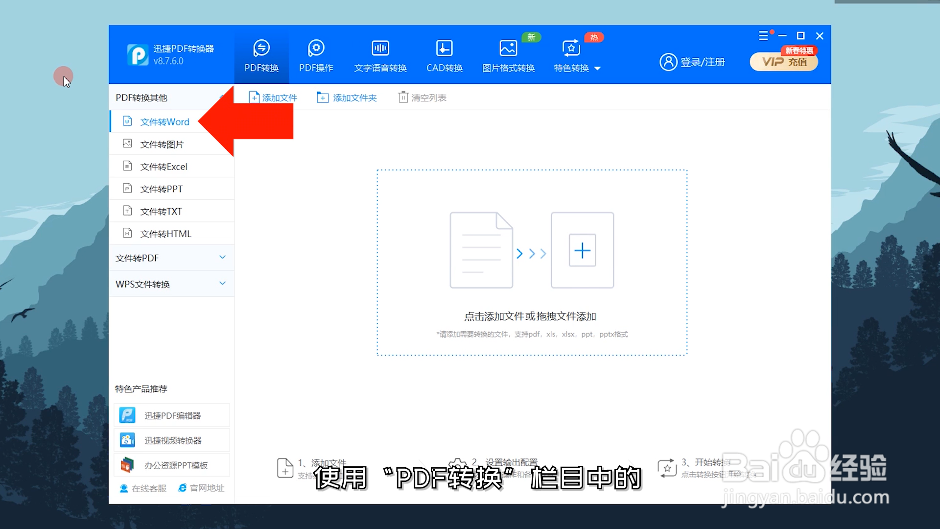Open the 迅捷PDF编辑器 product recommendation
Image resolution: width=940 pixels, height=529 pixels.
pos(171,415)
